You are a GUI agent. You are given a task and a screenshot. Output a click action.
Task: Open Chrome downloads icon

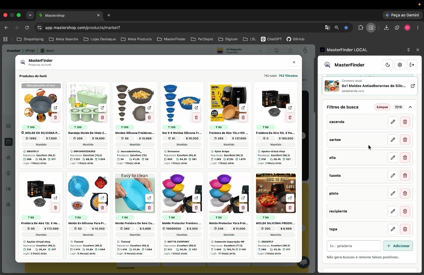(386, 27)
